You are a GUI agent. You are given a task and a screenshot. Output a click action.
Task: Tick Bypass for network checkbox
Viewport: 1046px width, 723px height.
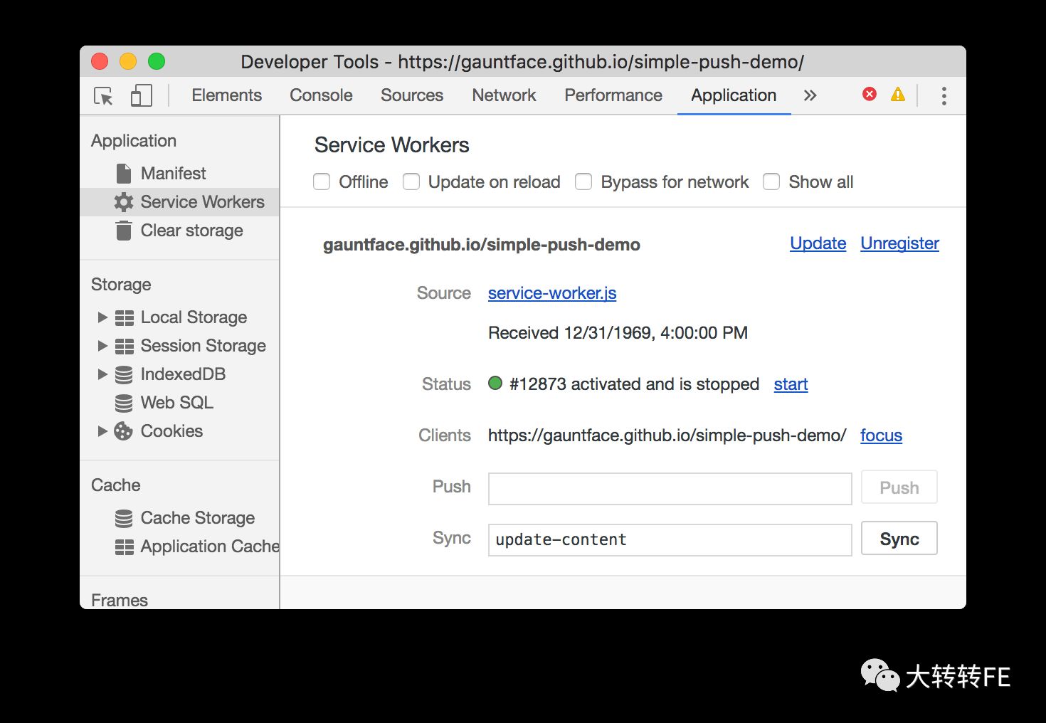[x=583, y=182]
